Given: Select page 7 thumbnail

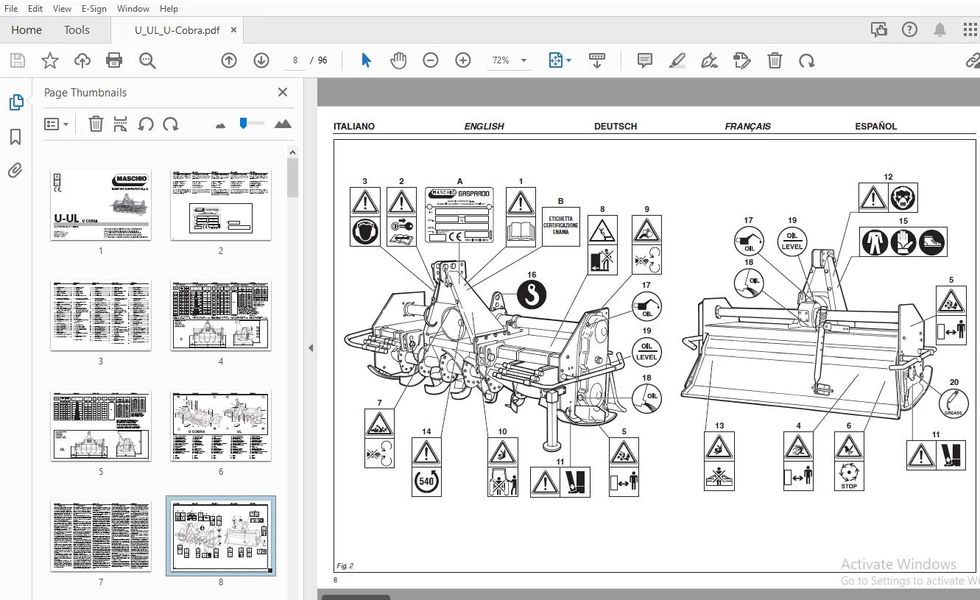Looking at the screenshot, I should point(101,537).
